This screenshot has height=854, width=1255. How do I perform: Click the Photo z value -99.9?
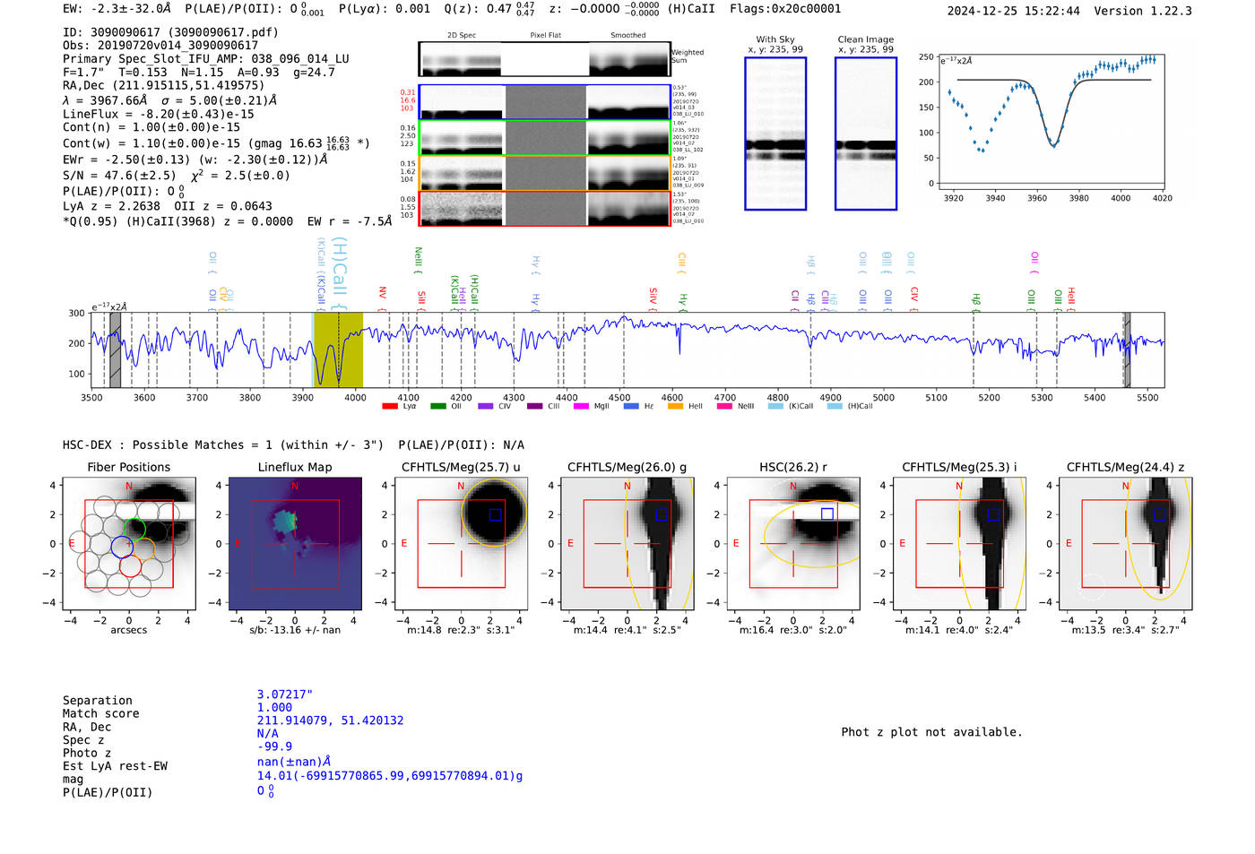274,746
